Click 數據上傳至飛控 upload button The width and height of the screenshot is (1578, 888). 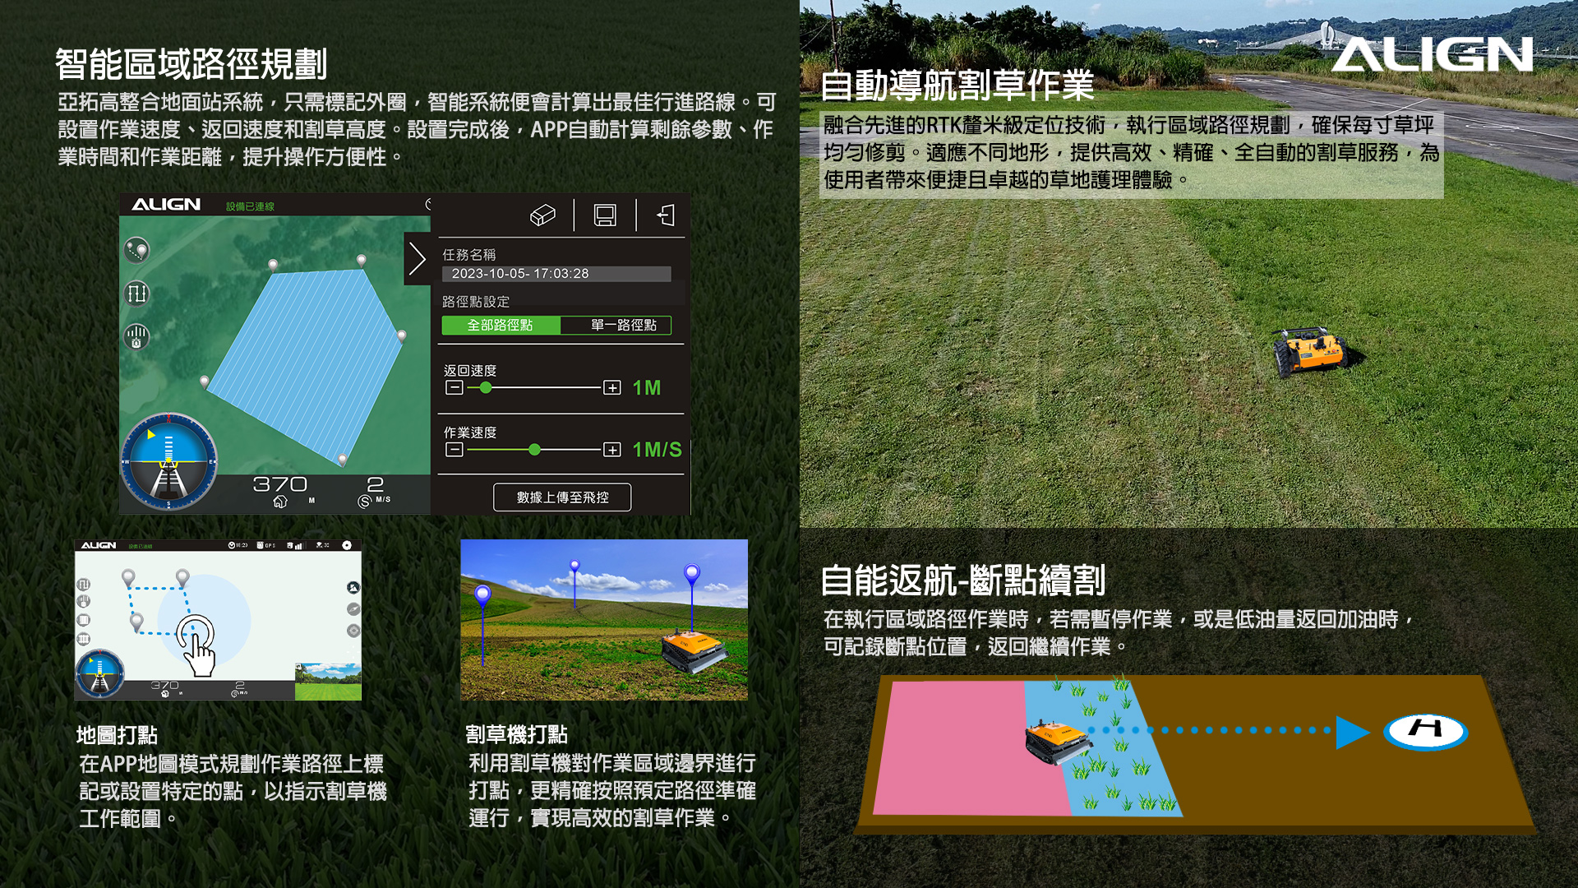pos(562,497)
